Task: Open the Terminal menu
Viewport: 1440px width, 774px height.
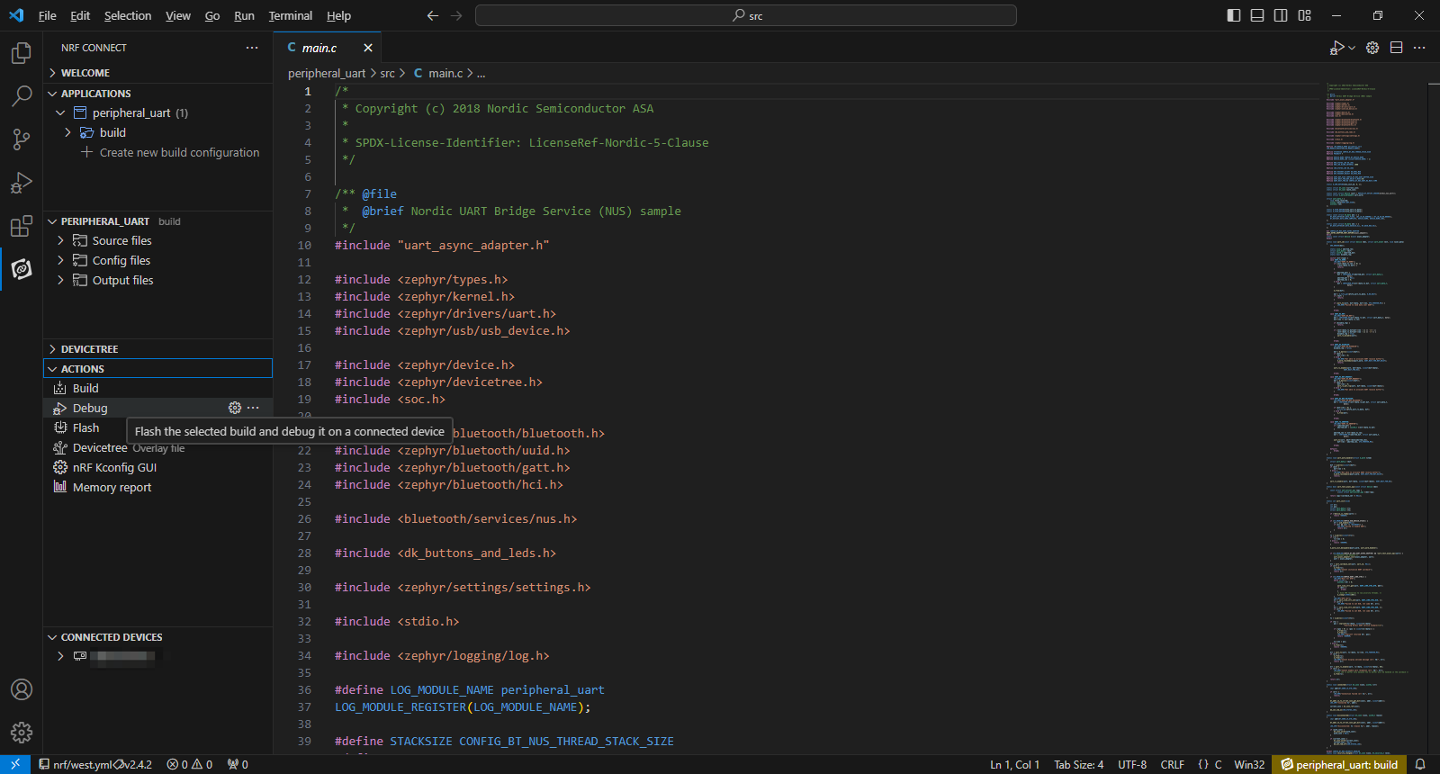Action: click(290, 15)
